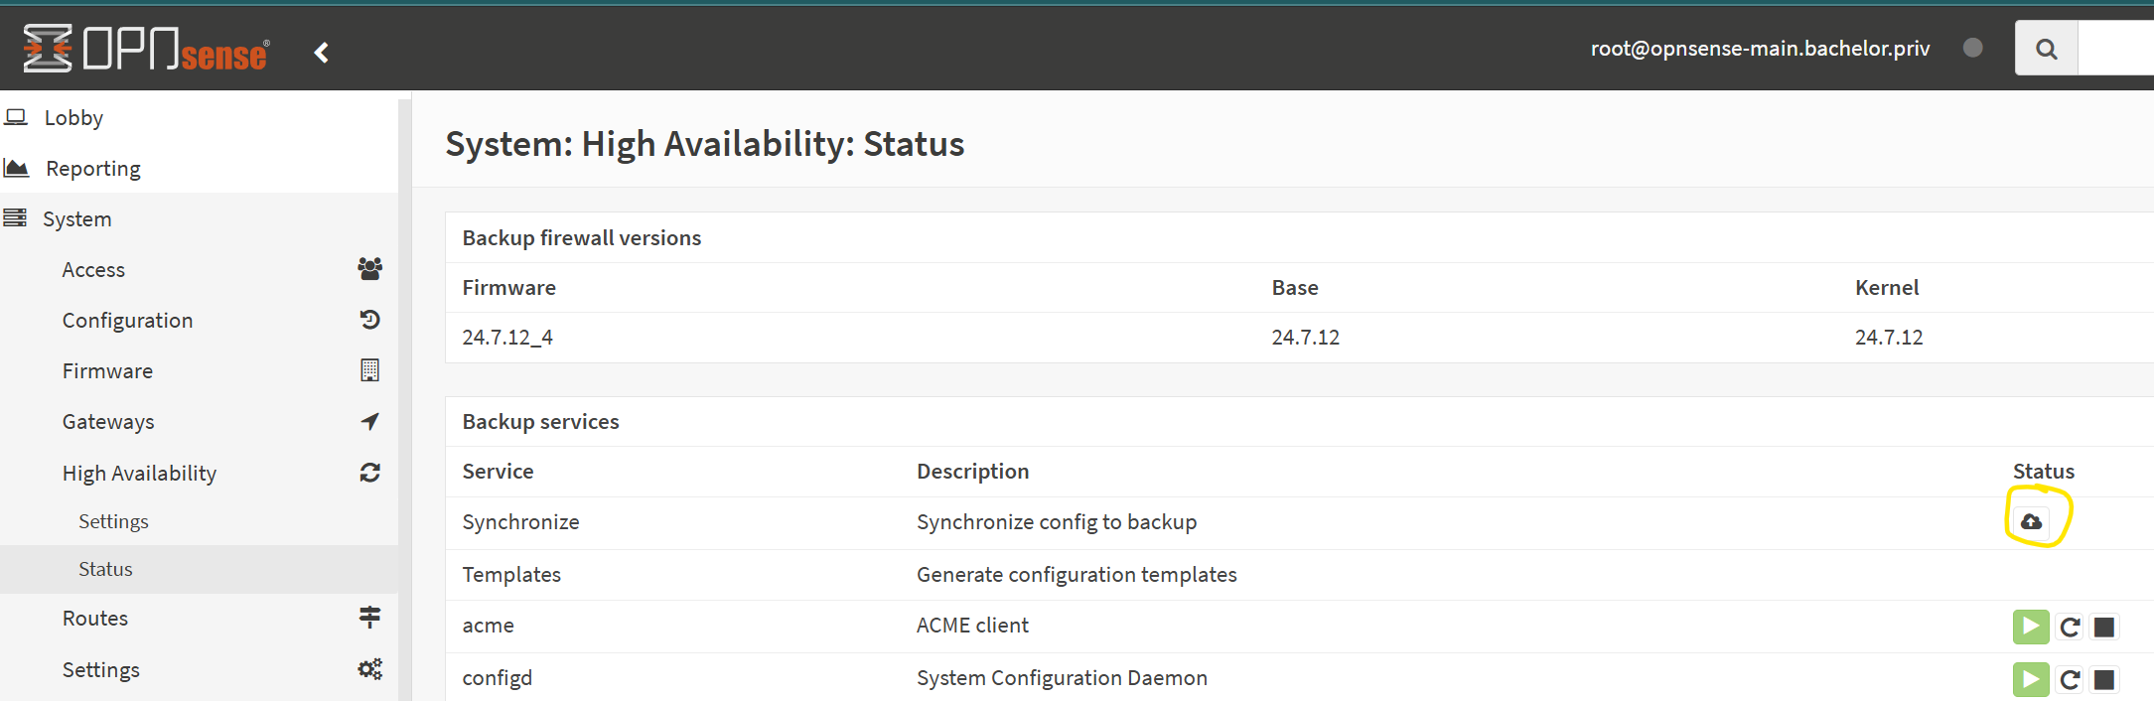The width and height of the screenshot is (2154, 701).
Task: Open the Firmware submenu
Action: click(x=107, y=371)
